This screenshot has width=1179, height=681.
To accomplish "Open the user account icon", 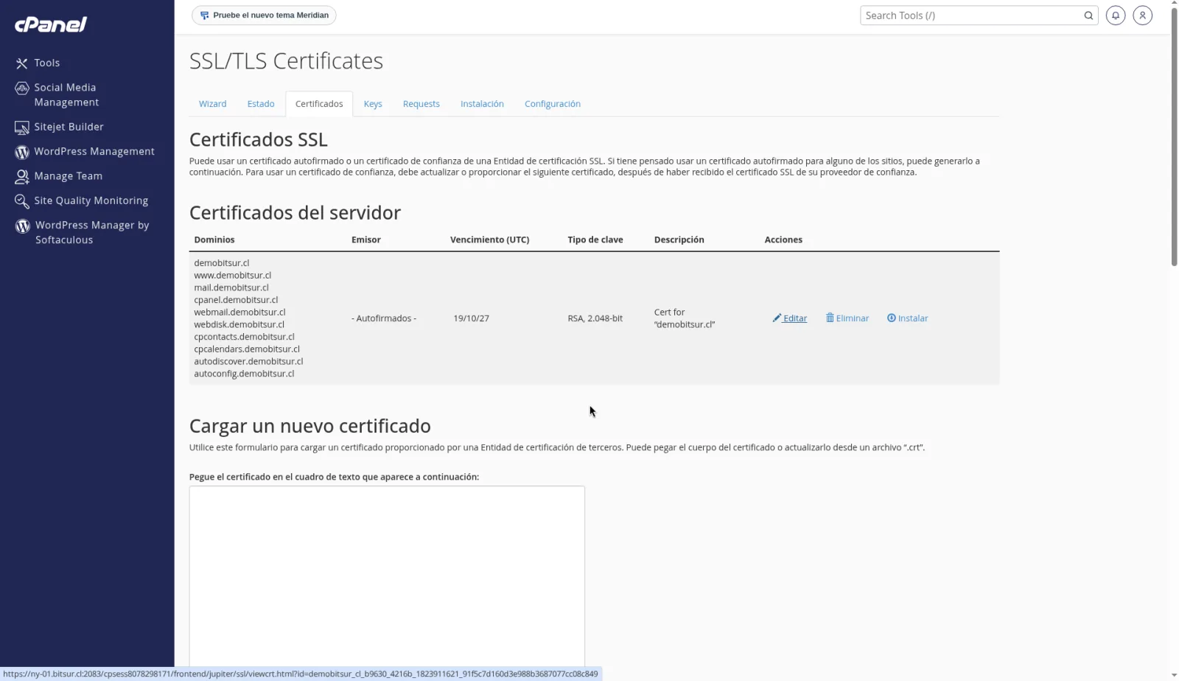I will click(x=1143, y=15).
